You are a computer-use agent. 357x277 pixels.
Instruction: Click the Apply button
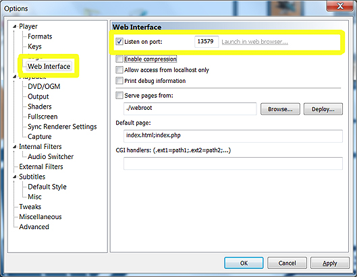(x=330, y=263)
